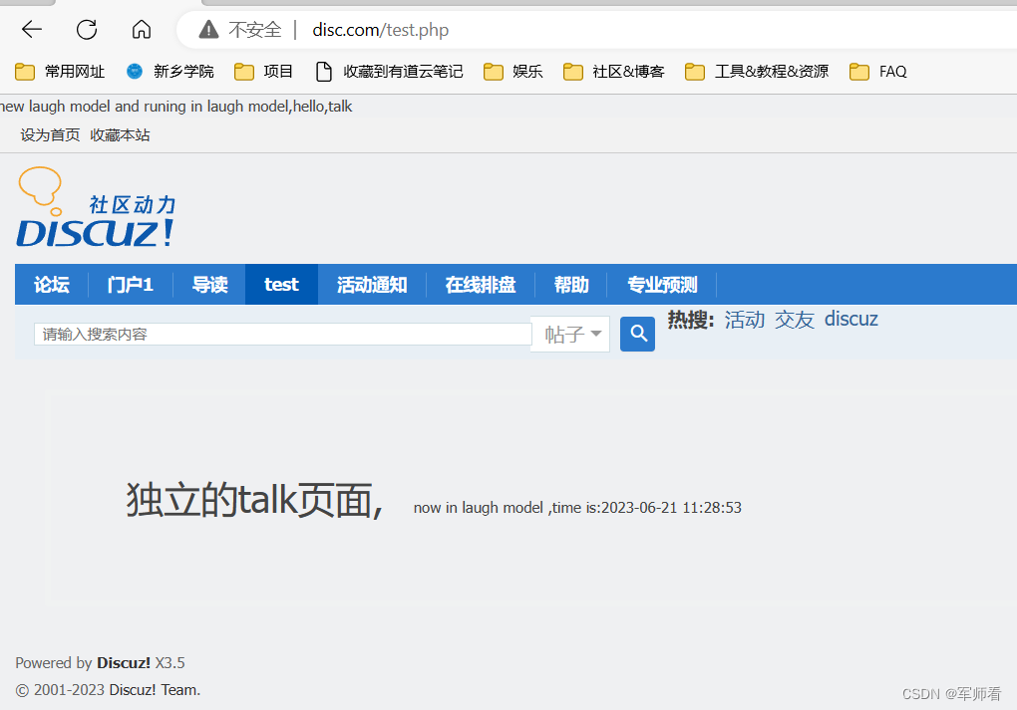Click the address bar showing disc.com/test.php

(379, 30)
